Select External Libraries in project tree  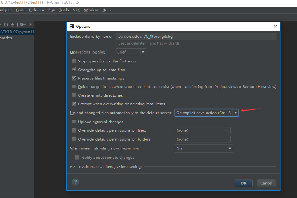(x=6, y=38)
